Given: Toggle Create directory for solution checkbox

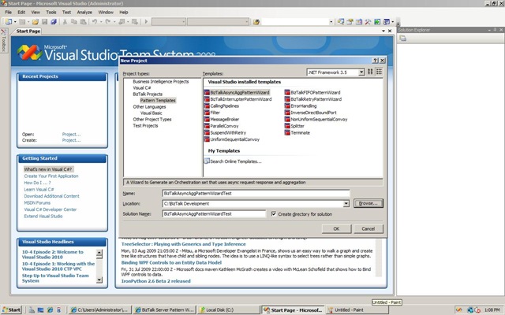Looking at the screenshot, I should tap(274, 213).
